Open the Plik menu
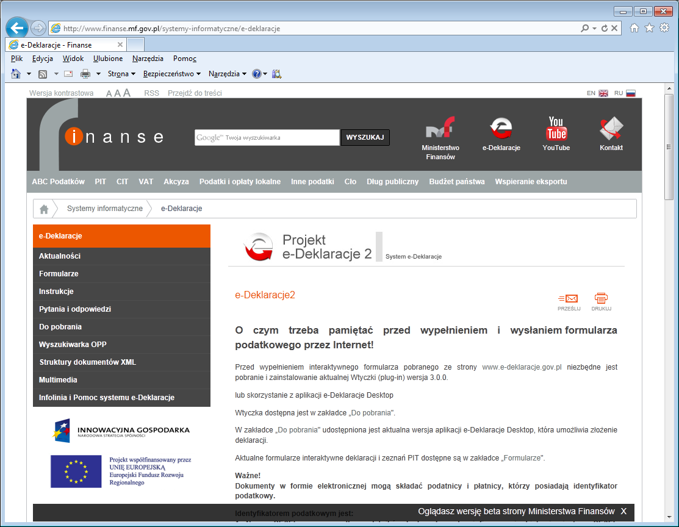Image resolution: width=679 pixels, height=527 pixels. pos(17,59)
